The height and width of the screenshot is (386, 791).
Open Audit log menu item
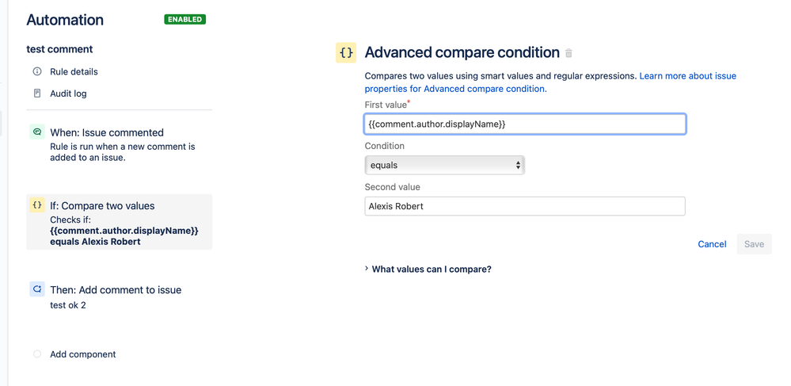click(x=68, y=94)
